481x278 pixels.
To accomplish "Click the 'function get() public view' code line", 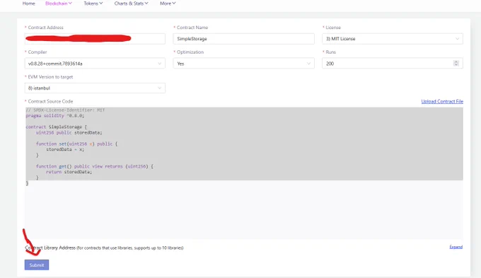I will [x=95, y=166].
